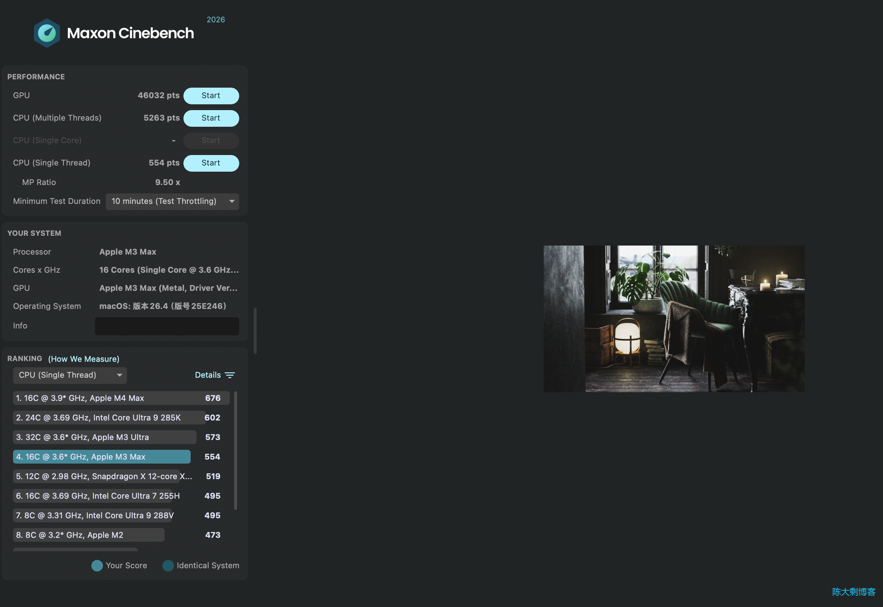Click the multi-thread score 5263 pts
Image resolution: width=883 pixels, height=607 pixels.
[162, 118]
